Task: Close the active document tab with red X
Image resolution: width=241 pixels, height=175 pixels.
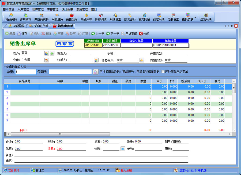Action: pos(236,26)
